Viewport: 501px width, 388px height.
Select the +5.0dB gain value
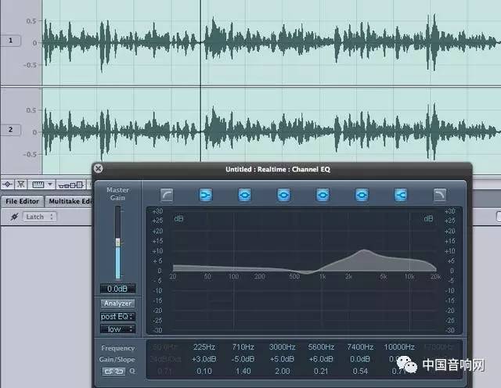(282, 359)
